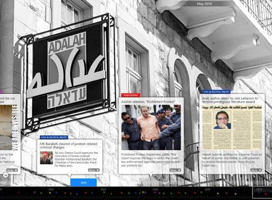The height and width of the screenshot is (200, 272).
Task: Open More on the partially visible left card
Action: click(x=12, y=170)
